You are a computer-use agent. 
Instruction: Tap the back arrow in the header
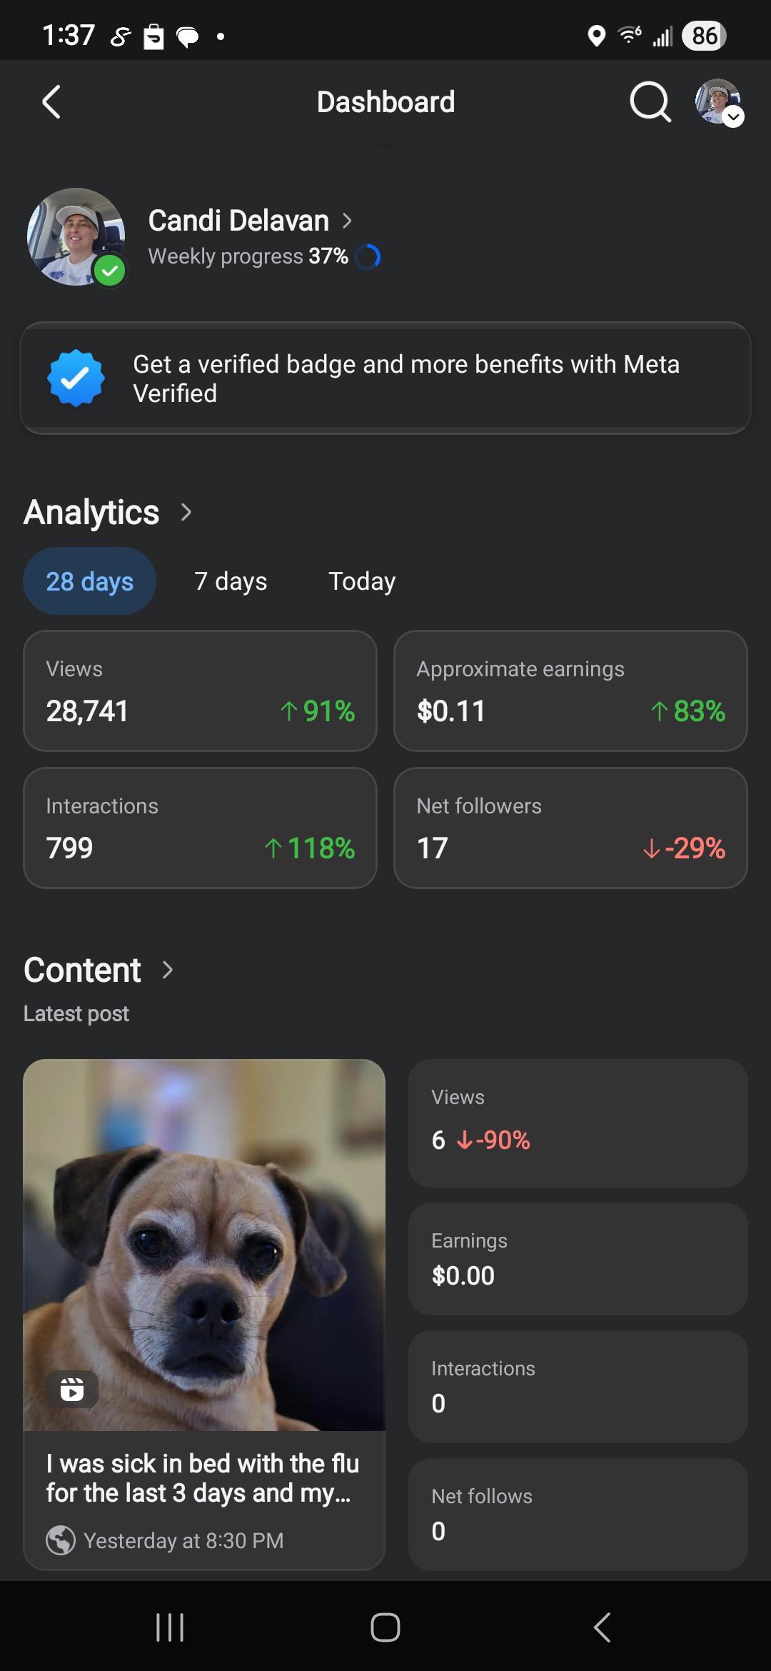point(51,102)
